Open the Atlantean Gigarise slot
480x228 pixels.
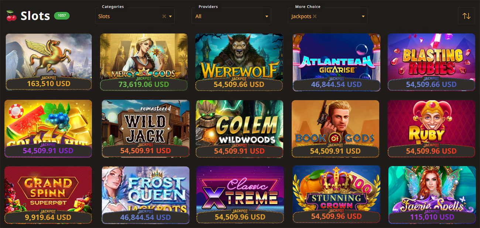click(x=336, y=62)
